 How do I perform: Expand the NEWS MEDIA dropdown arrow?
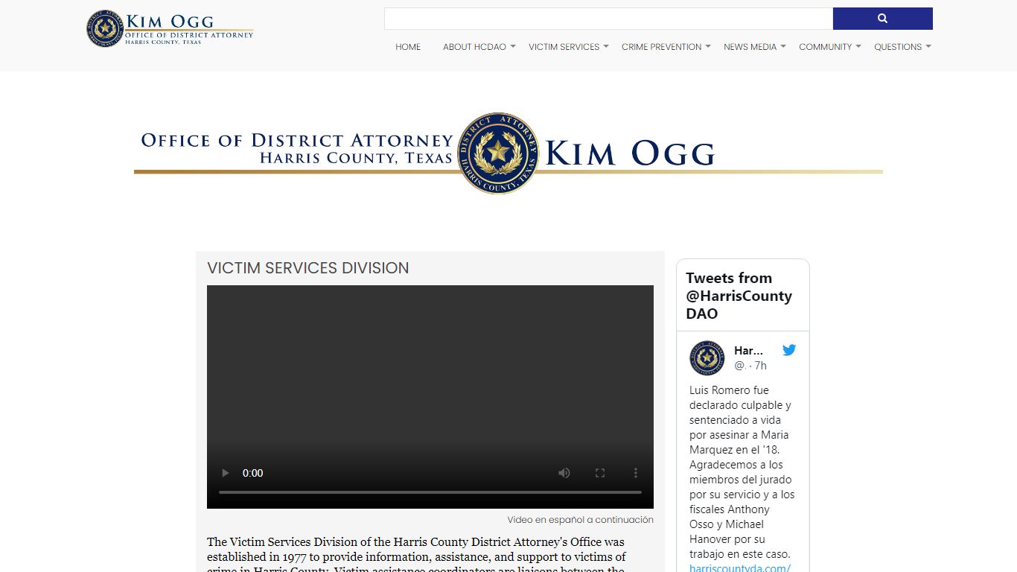[783, 47]
